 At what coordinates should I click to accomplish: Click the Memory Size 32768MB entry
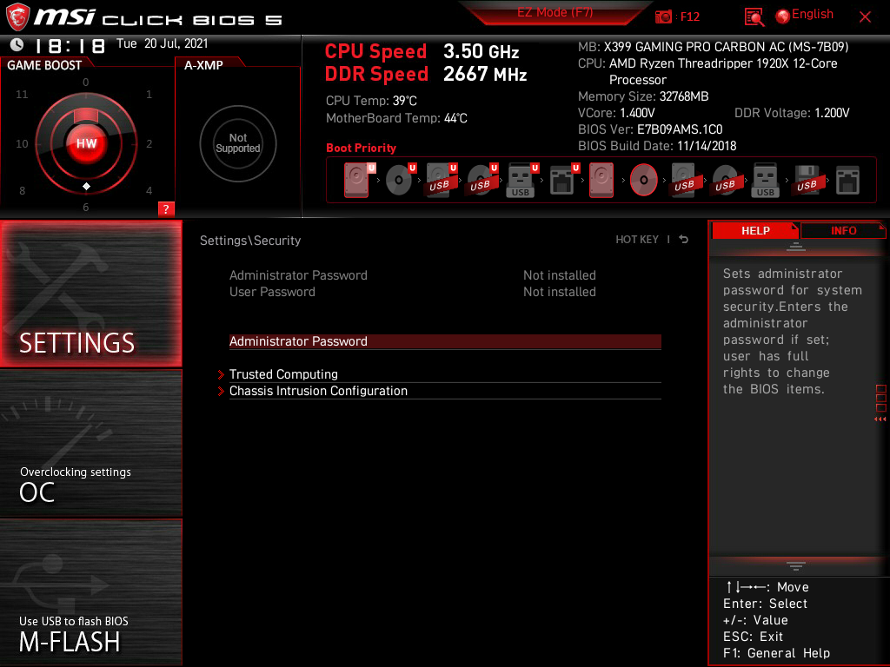(x=643, y=96)
